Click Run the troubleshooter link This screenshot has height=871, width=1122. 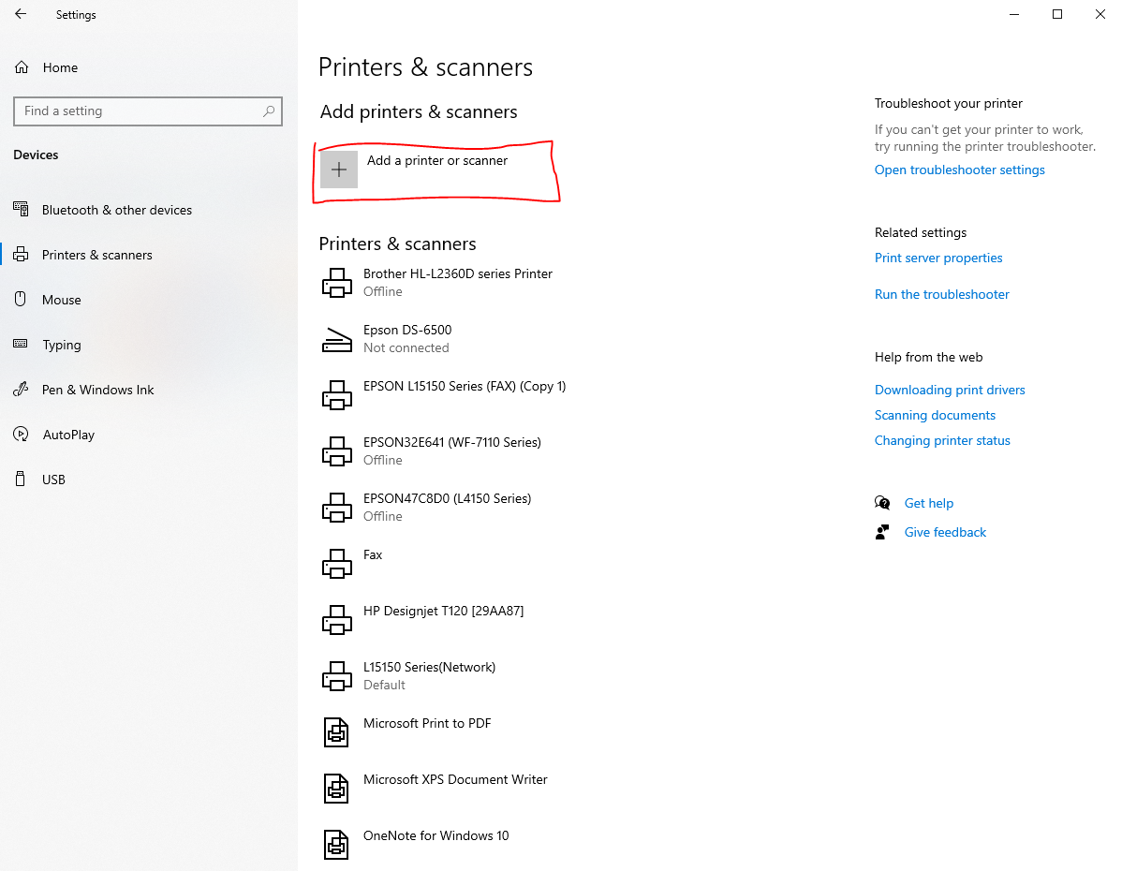941,294
